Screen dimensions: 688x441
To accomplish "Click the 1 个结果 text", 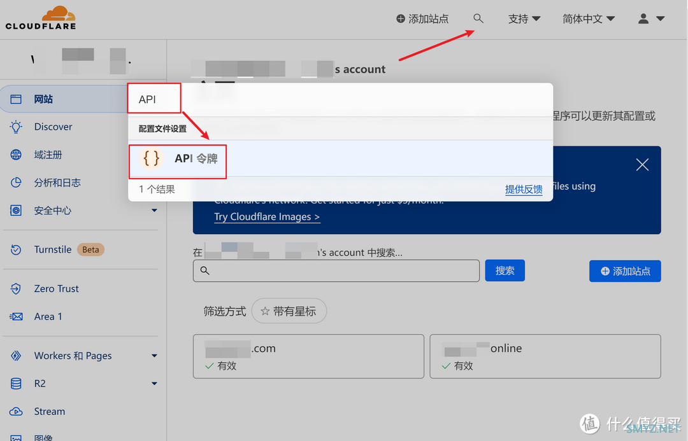I will (157, 190).
